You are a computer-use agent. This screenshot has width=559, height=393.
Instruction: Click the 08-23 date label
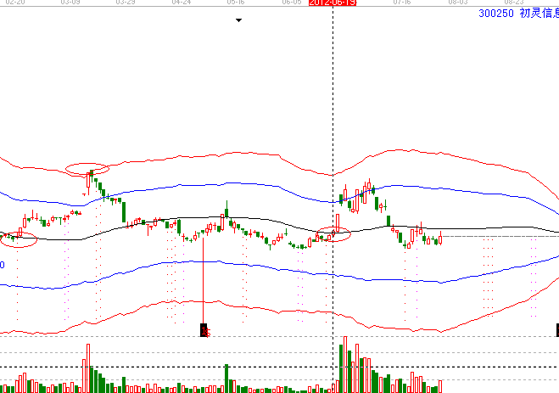tap(514, 3)
